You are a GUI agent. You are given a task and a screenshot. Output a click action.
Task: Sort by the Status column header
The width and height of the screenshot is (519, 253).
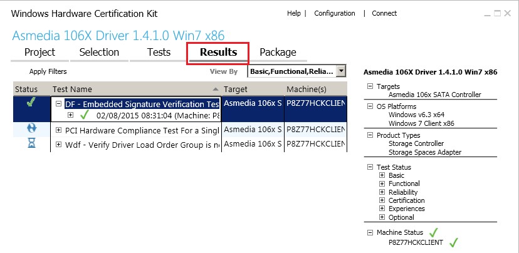(26, 90)
